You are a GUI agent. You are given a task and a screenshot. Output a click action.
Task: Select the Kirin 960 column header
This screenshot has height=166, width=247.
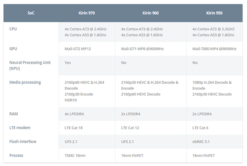point(150,13)
